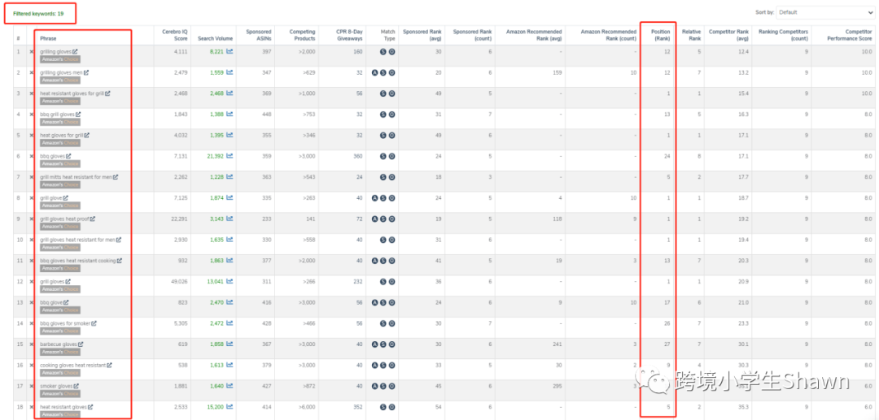The image size is (879, 420).
Task: Remove the 'grilling gloves men' row
Action: (32, 72)
